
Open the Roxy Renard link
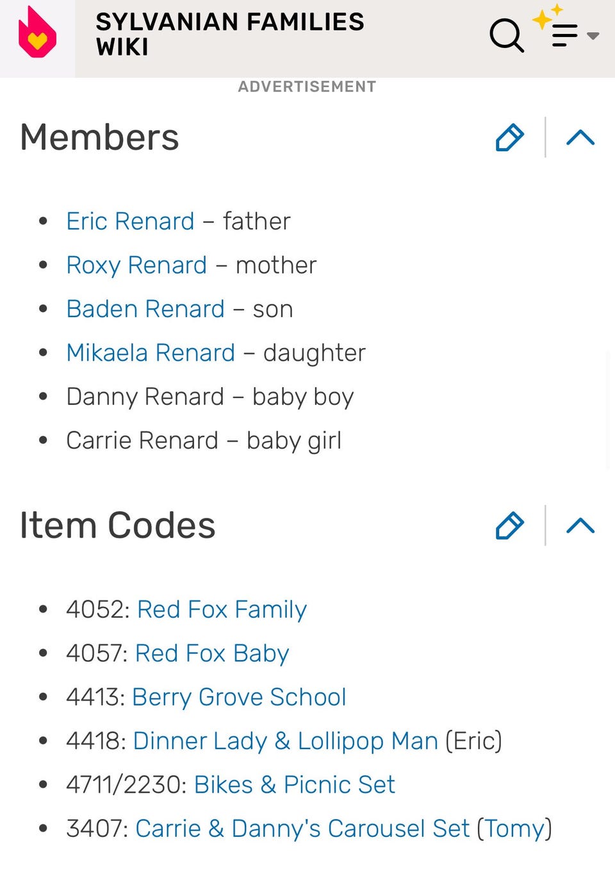click(x=136, y=265)
